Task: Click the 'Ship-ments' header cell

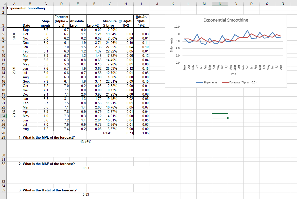Action: point(46,21)
